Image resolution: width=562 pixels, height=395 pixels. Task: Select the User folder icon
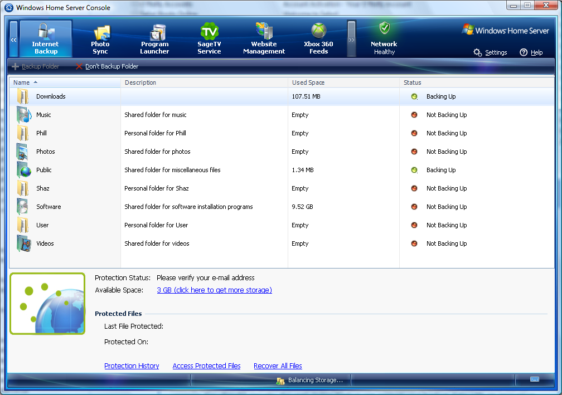(x=23, y=225)
